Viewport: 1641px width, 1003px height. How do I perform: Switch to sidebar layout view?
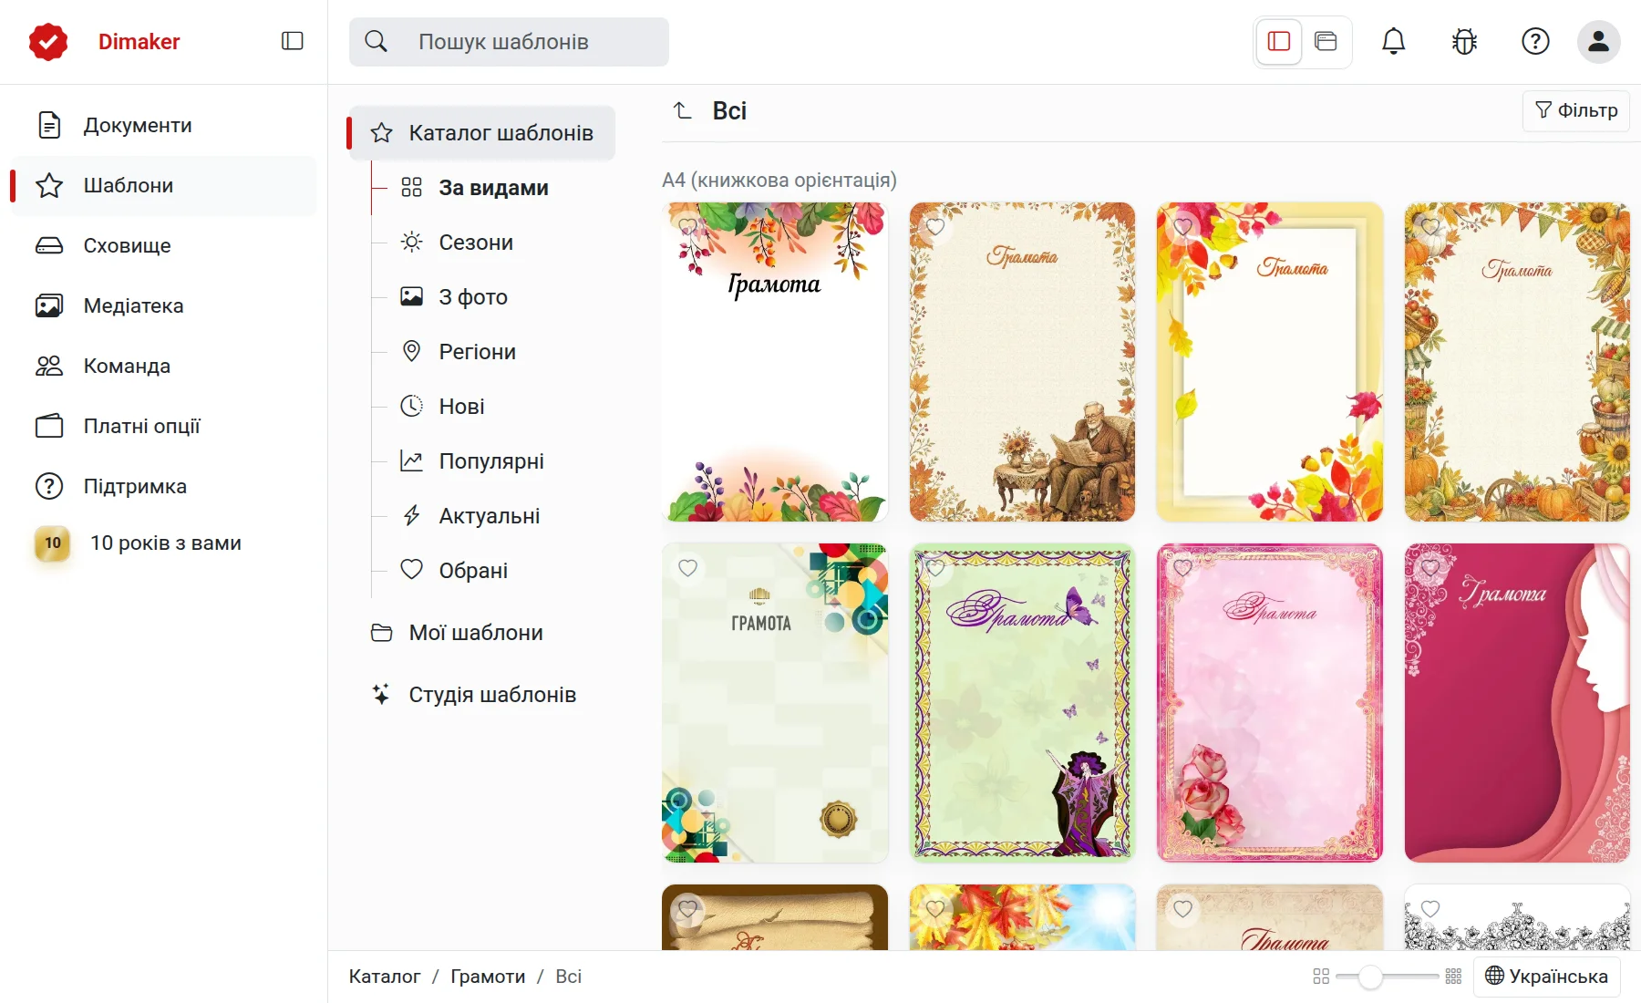(1279, 41)
